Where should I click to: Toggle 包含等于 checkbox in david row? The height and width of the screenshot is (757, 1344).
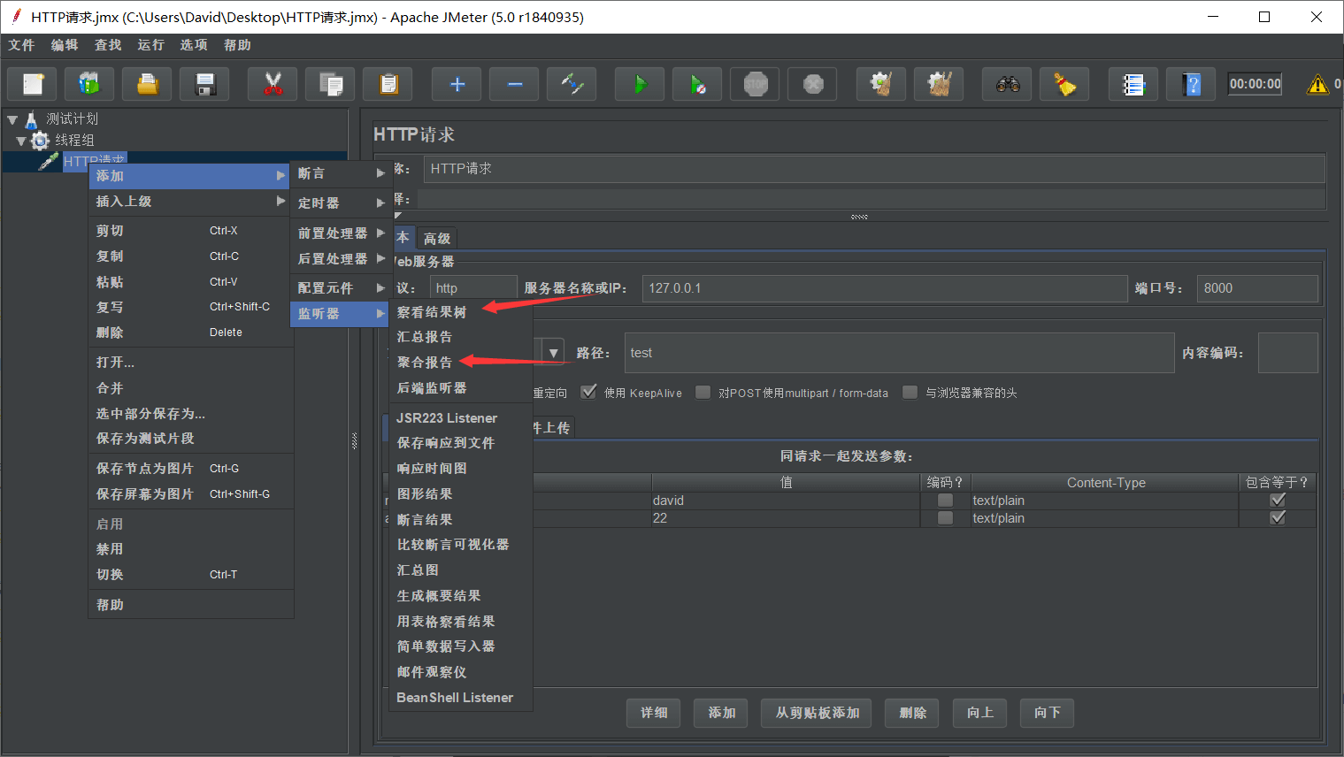(x=1278, y=501)
